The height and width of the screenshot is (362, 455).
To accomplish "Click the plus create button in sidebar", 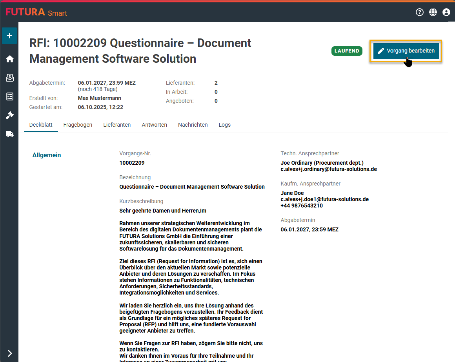I will [9, 36].
